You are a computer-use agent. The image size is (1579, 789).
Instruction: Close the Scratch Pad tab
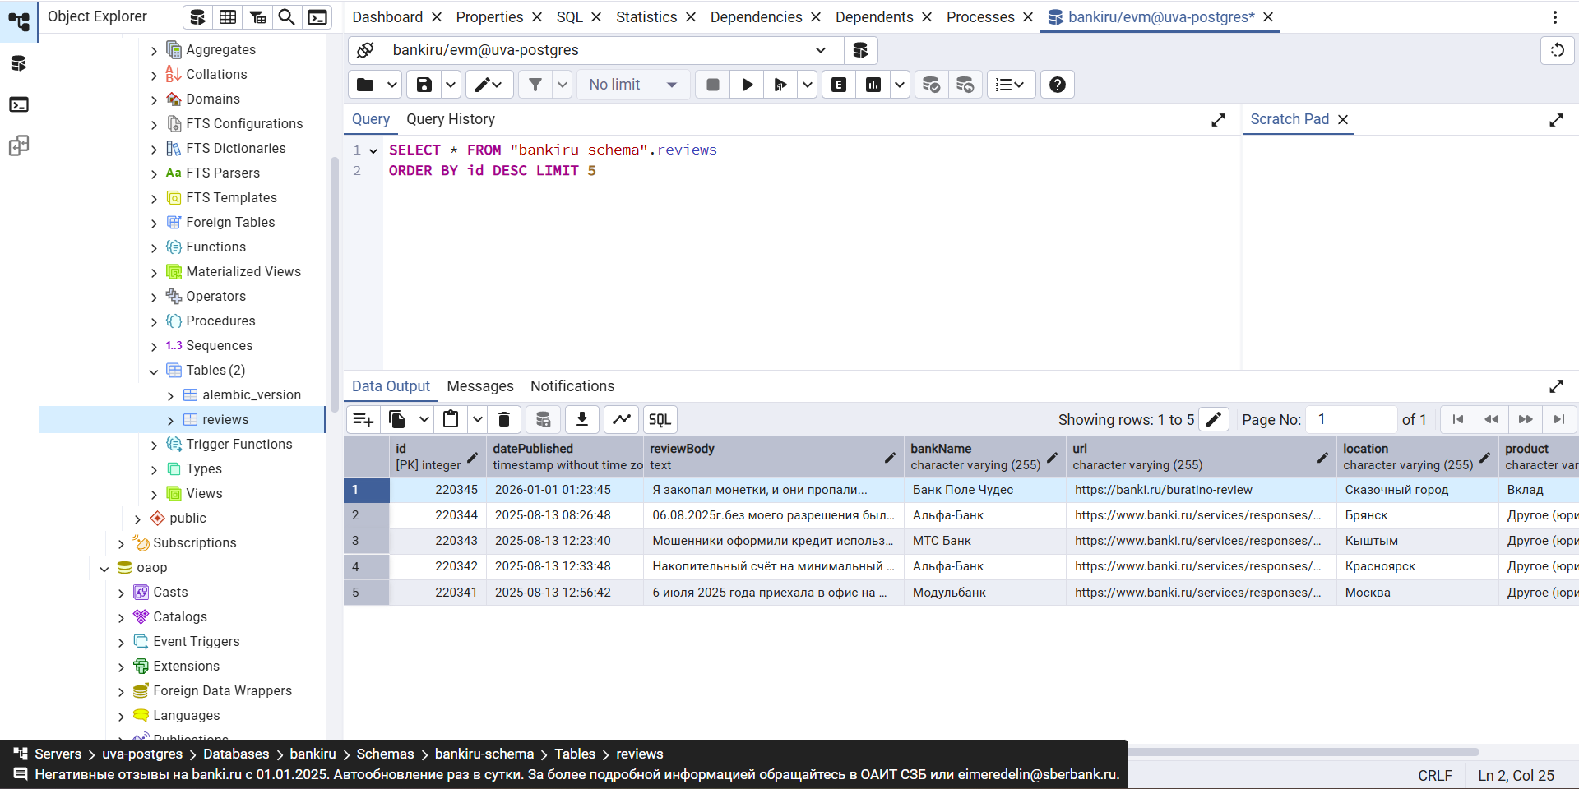(1343, 120)
